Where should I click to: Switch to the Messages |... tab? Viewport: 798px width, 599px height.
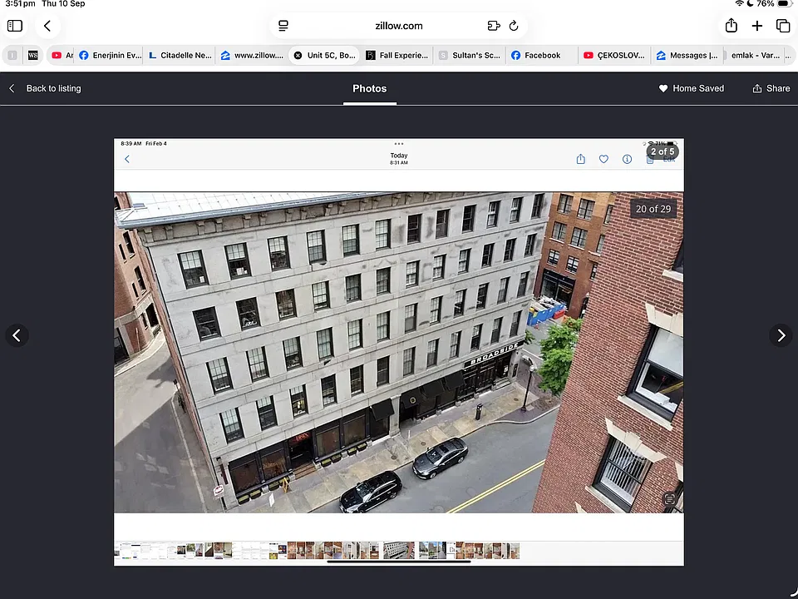tap(686, 55)
